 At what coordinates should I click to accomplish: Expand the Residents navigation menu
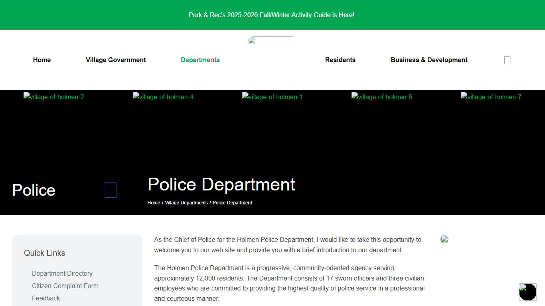340,60
